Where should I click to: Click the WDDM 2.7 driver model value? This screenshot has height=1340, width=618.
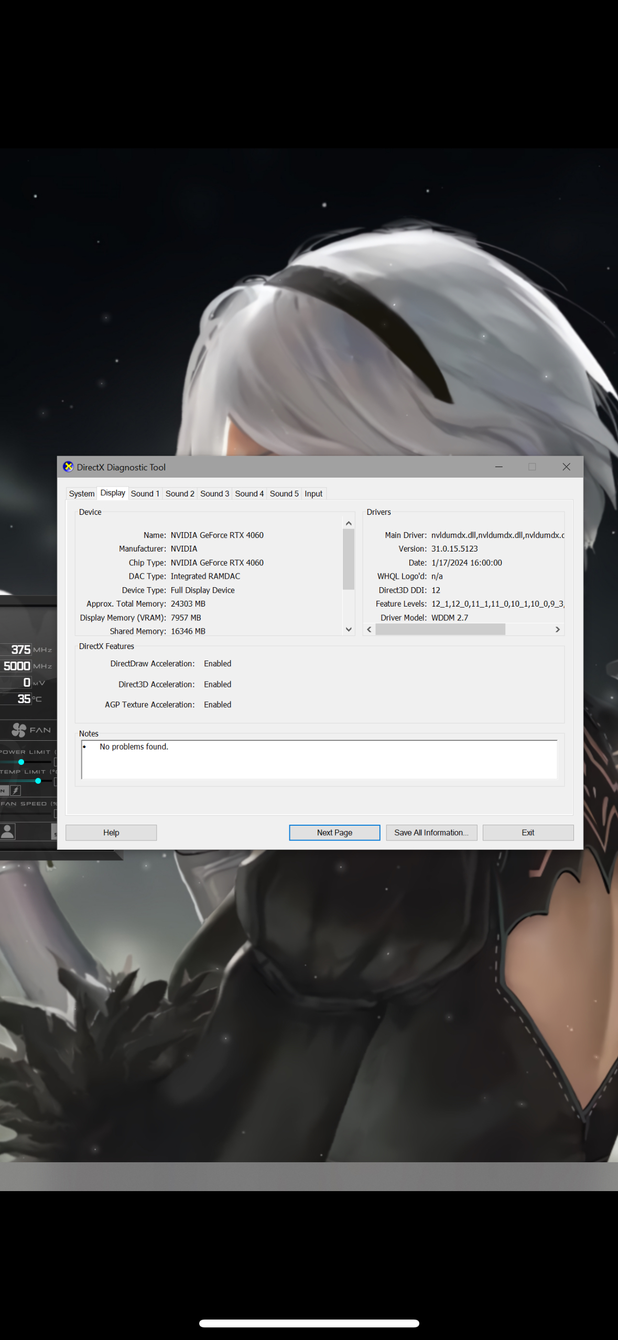450,618
